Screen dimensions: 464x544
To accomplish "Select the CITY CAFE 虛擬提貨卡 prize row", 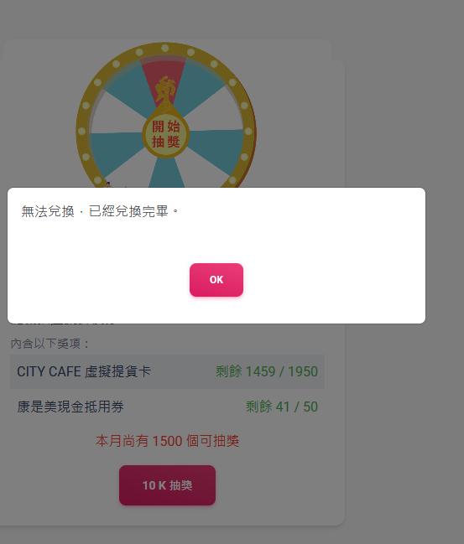I will pyautogui.click(x=167, y=371).
